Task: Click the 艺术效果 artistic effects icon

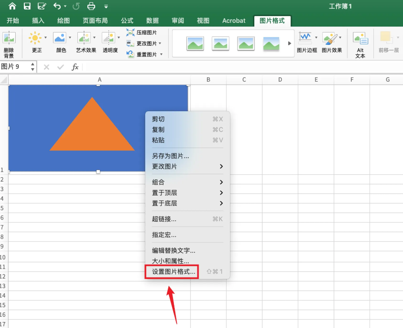Action: point(84,38)
